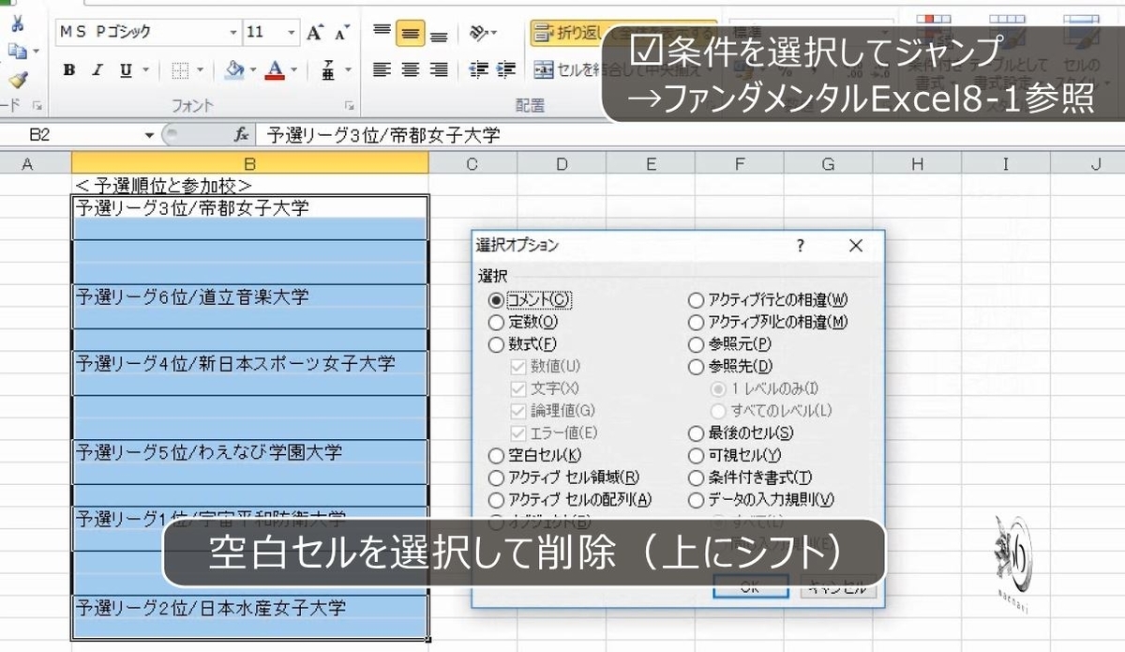Expand the Name Box dropdown arrow

click(149, 136)
